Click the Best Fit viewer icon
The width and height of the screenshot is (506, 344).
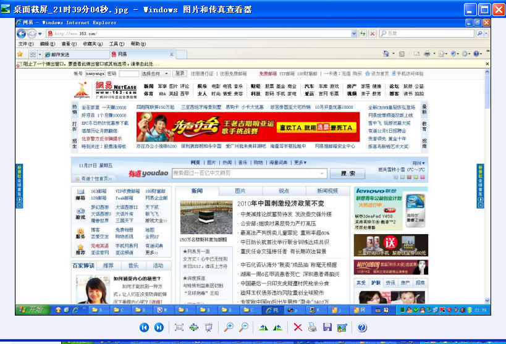click(179, 327)
